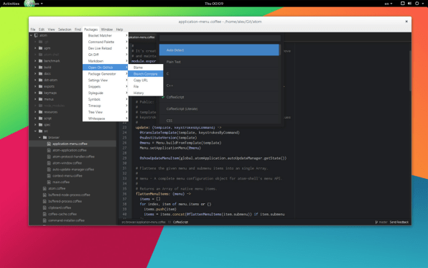This screenshot has height=268, width=428.
Task: Click the Send Feedback link in the status bar
Action: [x=399, y=222]
